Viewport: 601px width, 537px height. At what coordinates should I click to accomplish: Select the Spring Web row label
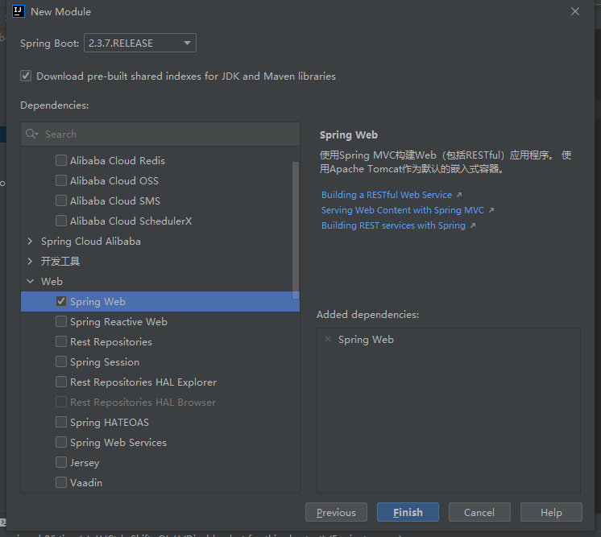(97, 302)
